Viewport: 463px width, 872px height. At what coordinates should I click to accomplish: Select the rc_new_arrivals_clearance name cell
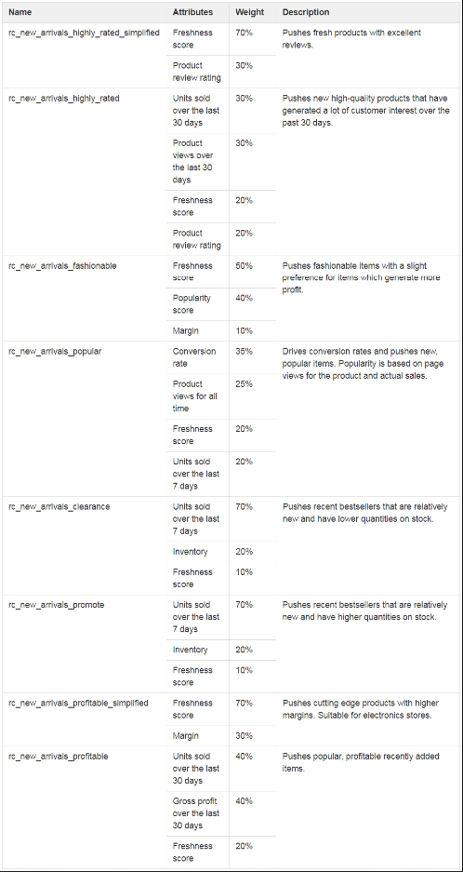(59, 506)
